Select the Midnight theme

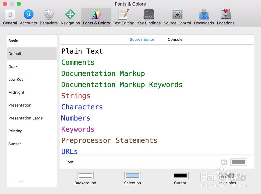click(x=32, y=92)
